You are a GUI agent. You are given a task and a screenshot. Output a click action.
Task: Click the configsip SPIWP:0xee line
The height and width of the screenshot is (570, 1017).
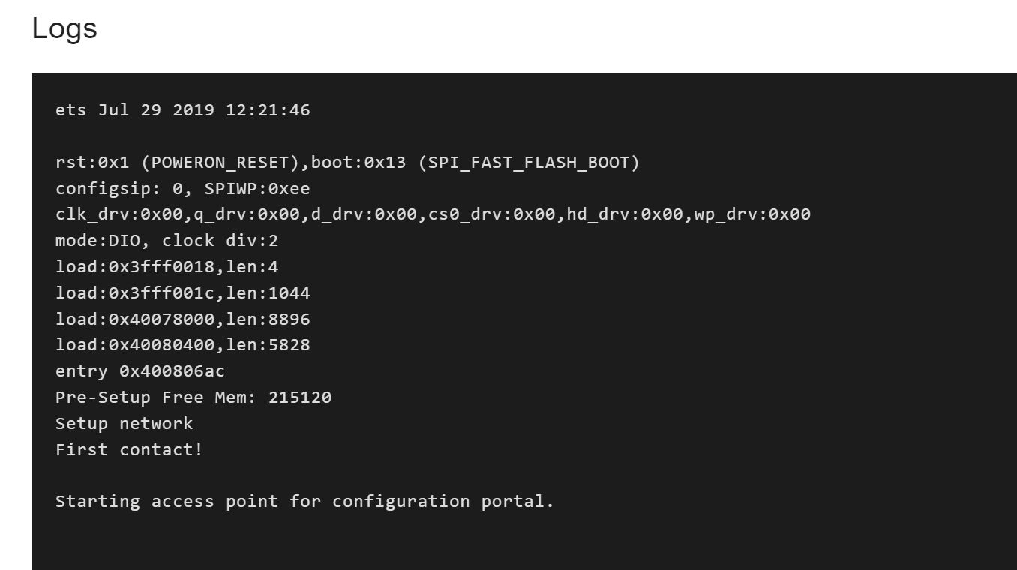[182, 188]
